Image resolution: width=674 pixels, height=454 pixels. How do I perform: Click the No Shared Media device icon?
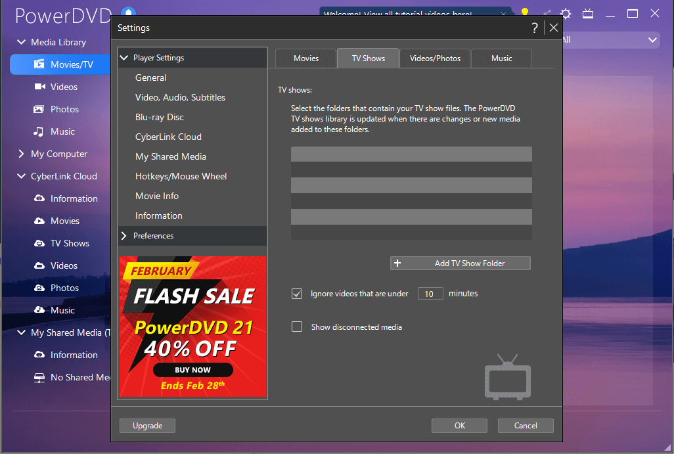[x=39, y=377]
